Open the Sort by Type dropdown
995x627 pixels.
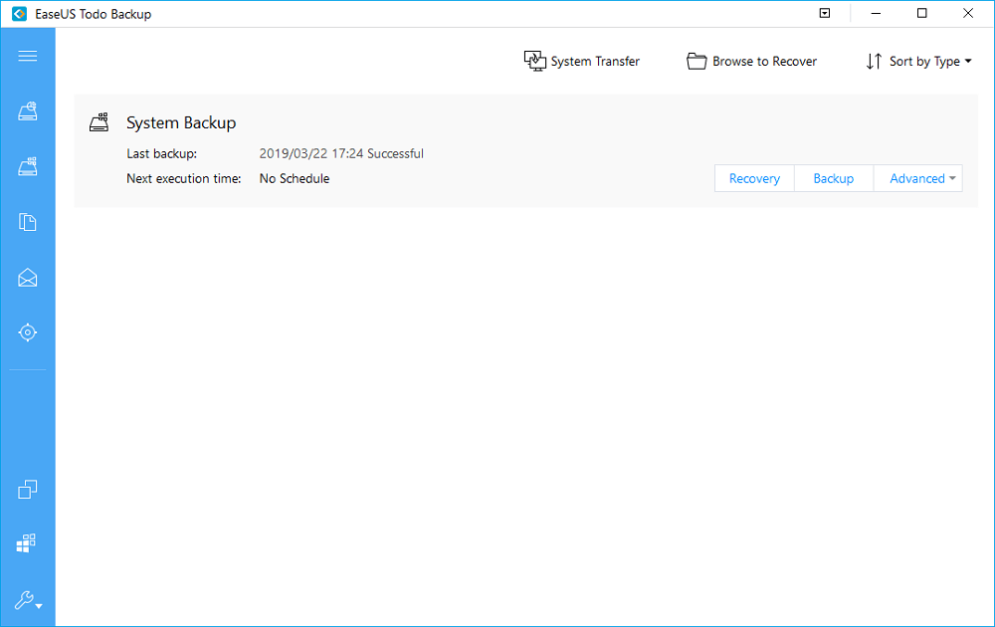918,61
